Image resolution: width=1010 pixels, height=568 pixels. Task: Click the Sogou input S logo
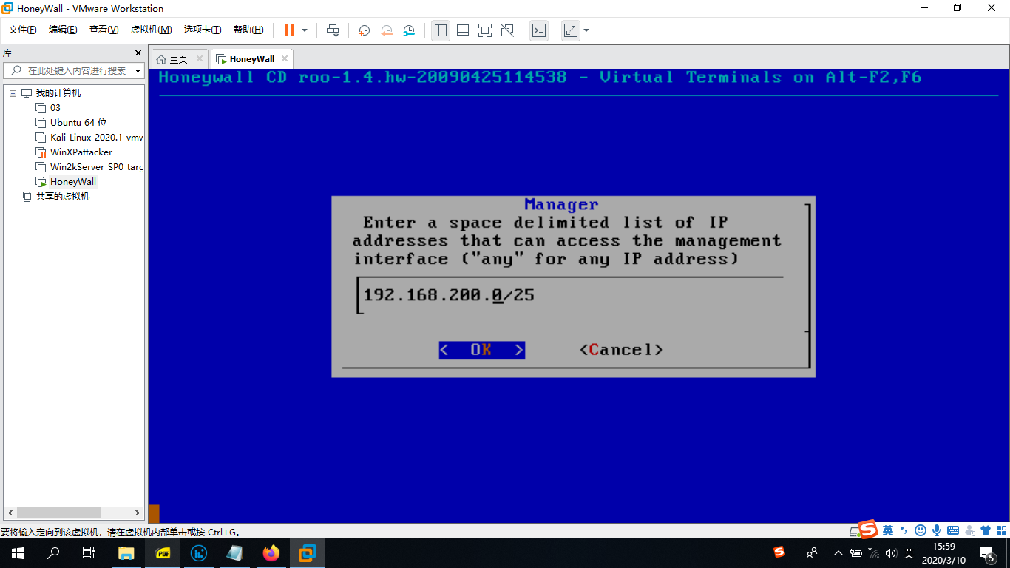tap(868, 530)
